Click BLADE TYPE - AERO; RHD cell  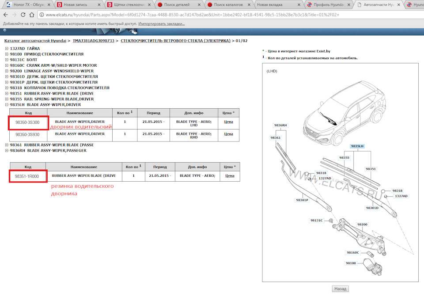pyautogui.click(x=194, y=136)
